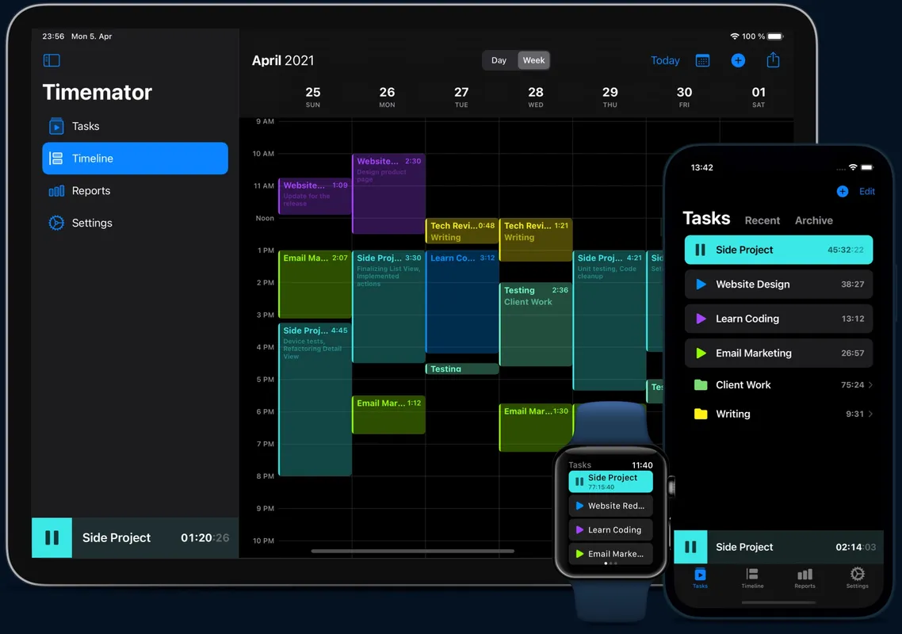Tap Edit in the iPhone Tasks screen
The height and width of the screenshot is (634, 902).
[867, 192]
